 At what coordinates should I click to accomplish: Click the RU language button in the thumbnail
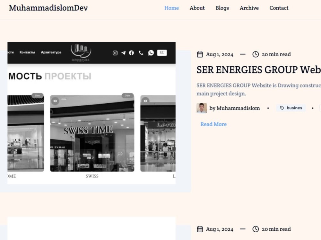click(x=162, y=53)
